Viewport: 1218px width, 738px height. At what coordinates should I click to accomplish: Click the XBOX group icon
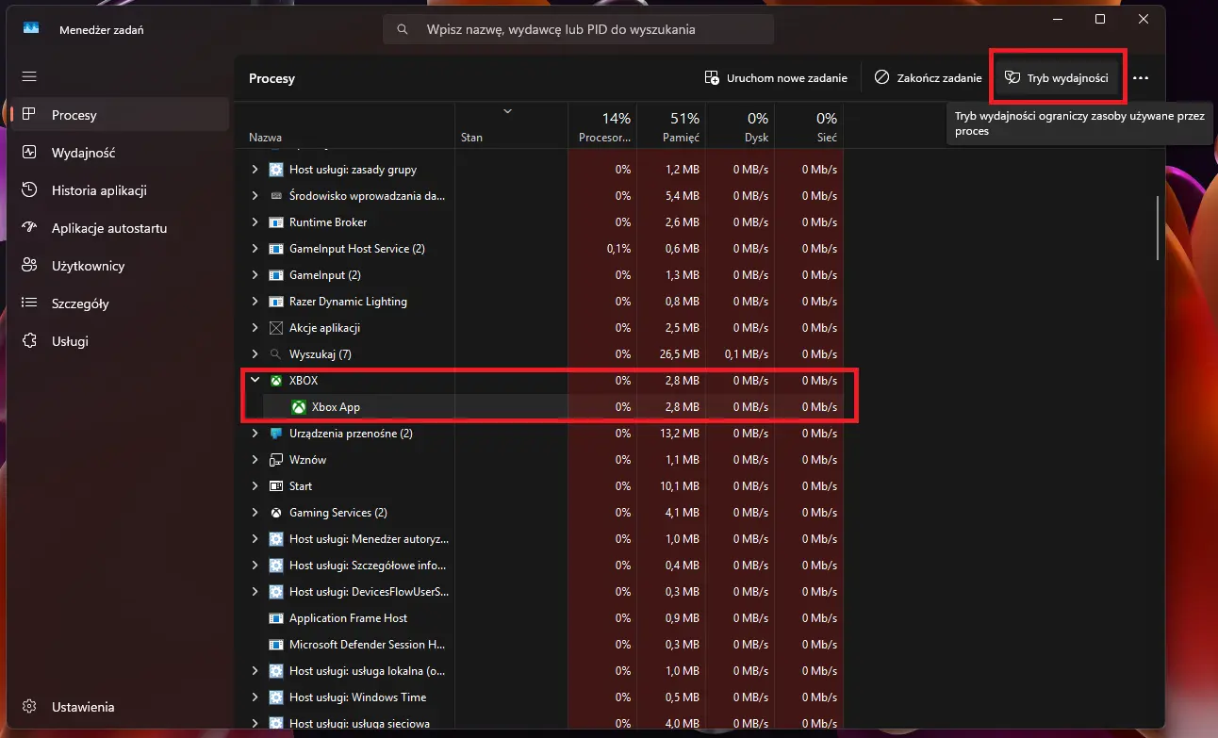tap(276, 381)
